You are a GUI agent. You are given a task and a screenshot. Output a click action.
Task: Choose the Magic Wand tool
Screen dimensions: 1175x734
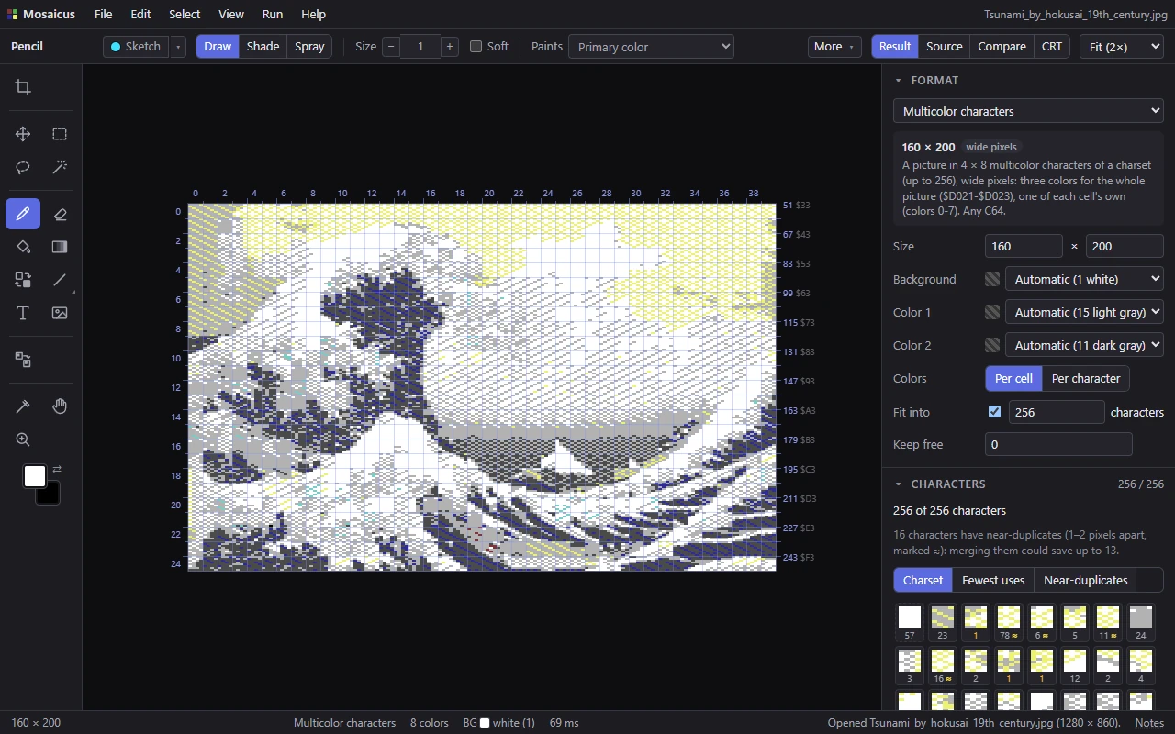pyautogui.click(x=60, y=167)
